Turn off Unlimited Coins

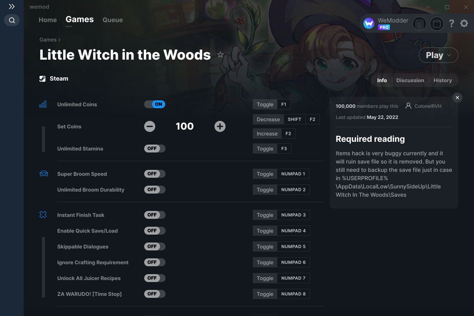(x=154, y=104)
